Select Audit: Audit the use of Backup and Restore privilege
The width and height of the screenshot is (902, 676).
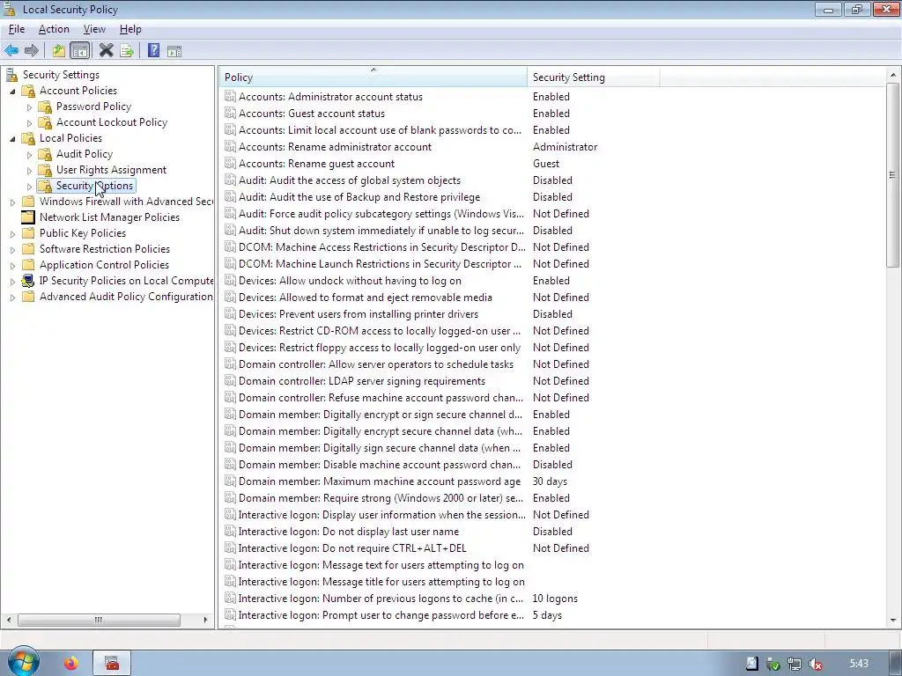click(x=359, y=196)
